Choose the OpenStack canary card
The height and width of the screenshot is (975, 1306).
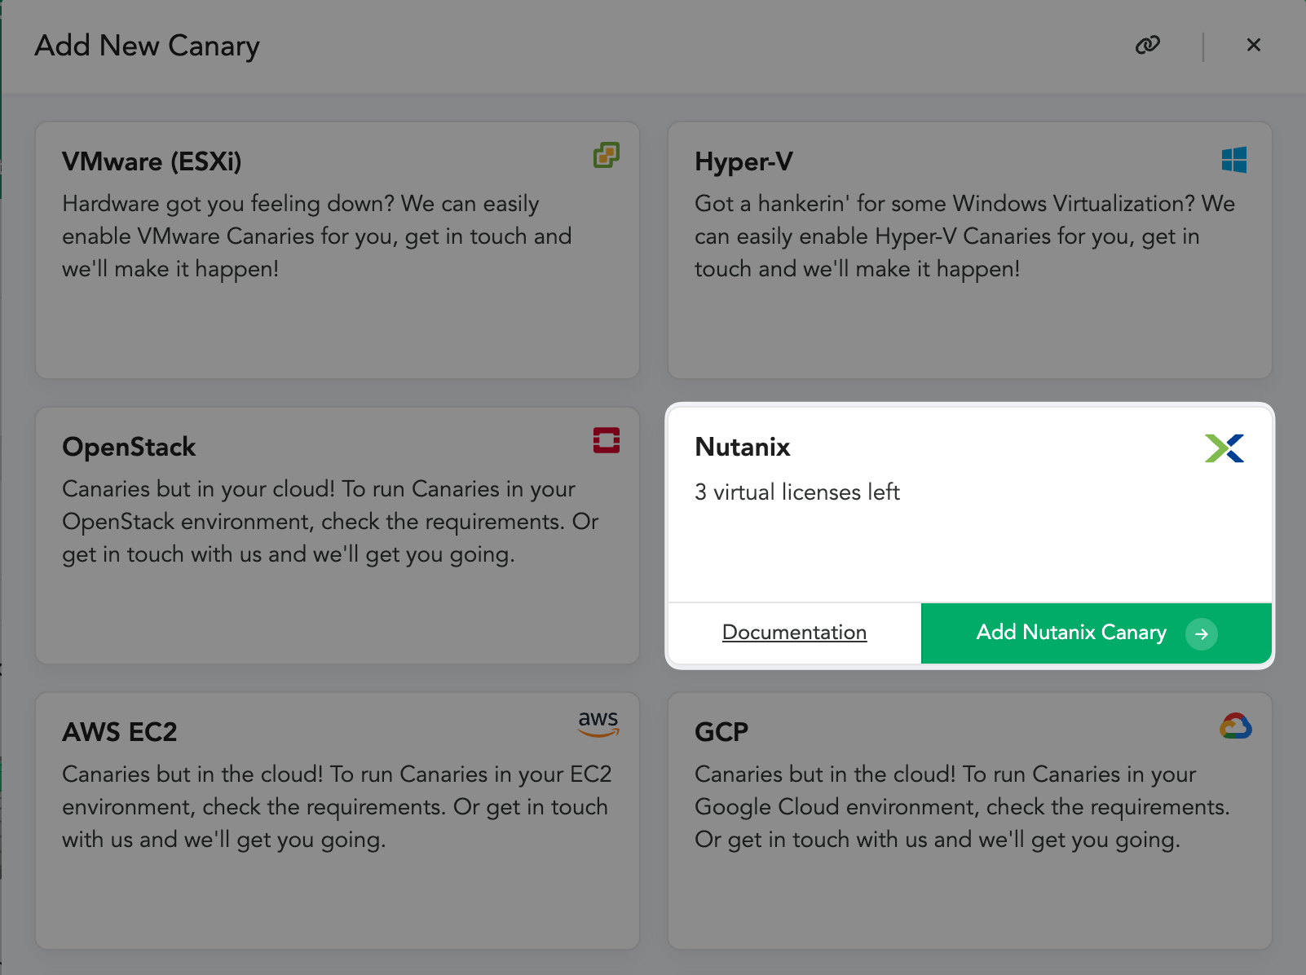tap(337, 603)
